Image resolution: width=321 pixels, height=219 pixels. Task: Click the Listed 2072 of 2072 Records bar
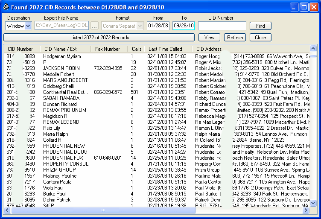click(x=99, y=38)
